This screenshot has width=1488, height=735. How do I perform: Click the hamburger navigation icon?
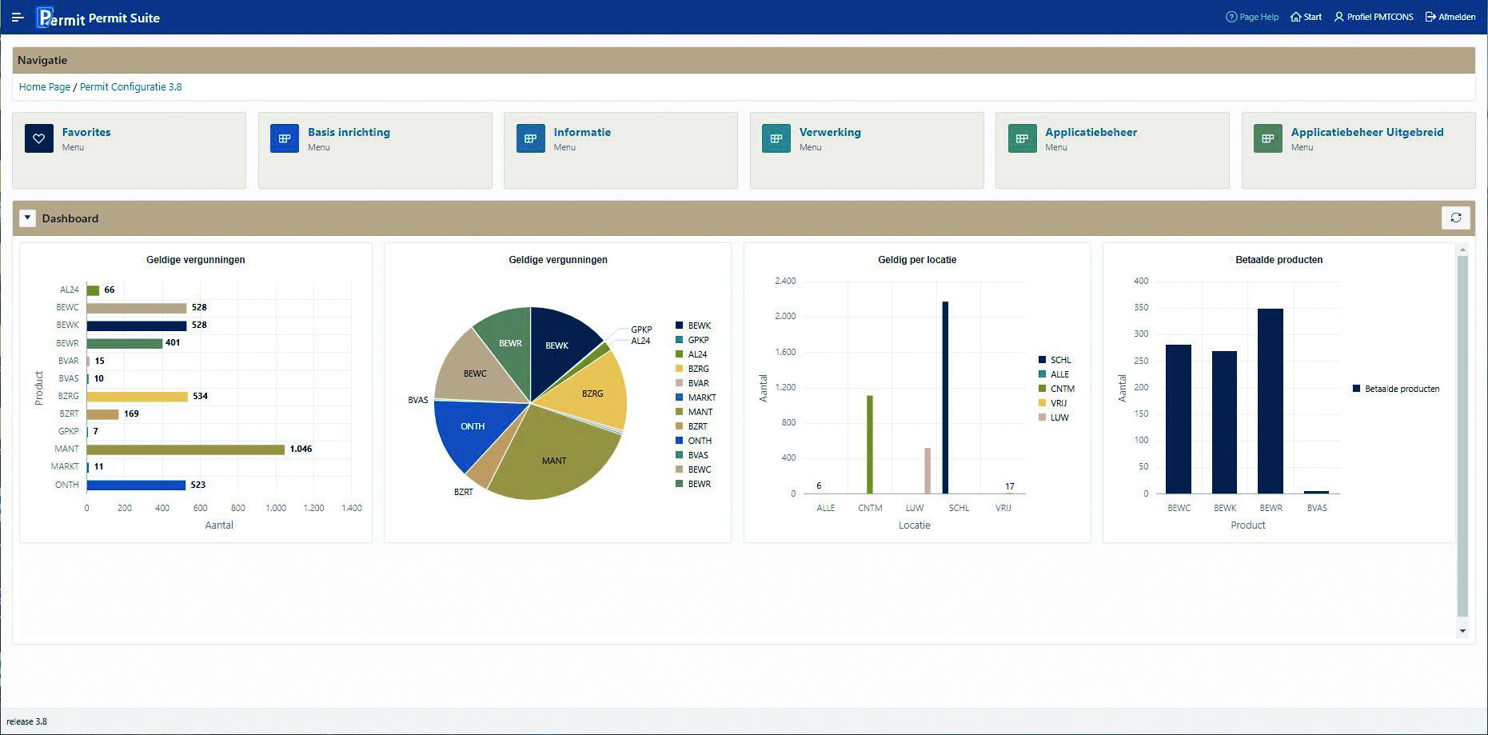click(x=17, y=17)
